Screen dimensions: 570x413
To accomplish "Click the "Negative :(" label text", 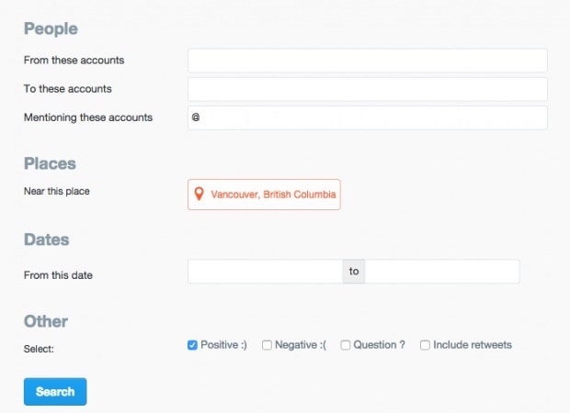I will tap(301, 345).
